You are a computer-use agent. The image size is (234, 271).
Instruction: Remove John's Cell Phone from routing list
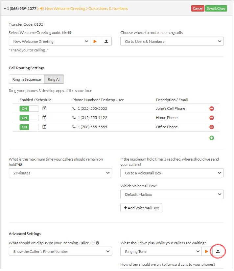pos(212,108)
